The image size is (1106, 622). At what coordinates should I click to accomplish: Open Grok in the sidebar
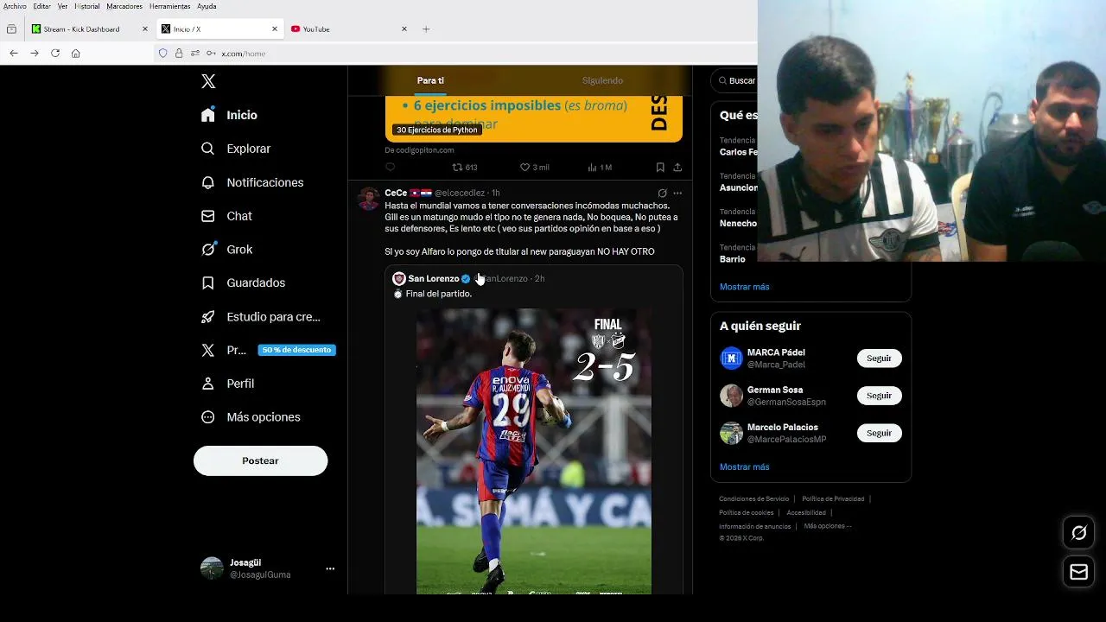pyautogui.click(x=226, y=250)
